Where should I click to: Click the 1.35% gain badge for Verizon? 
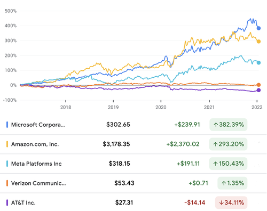coord(232,183)
